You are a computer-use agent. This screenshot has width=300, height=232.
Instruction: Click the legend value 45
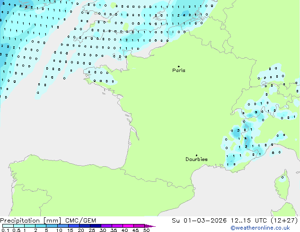(x=135, y=230)
